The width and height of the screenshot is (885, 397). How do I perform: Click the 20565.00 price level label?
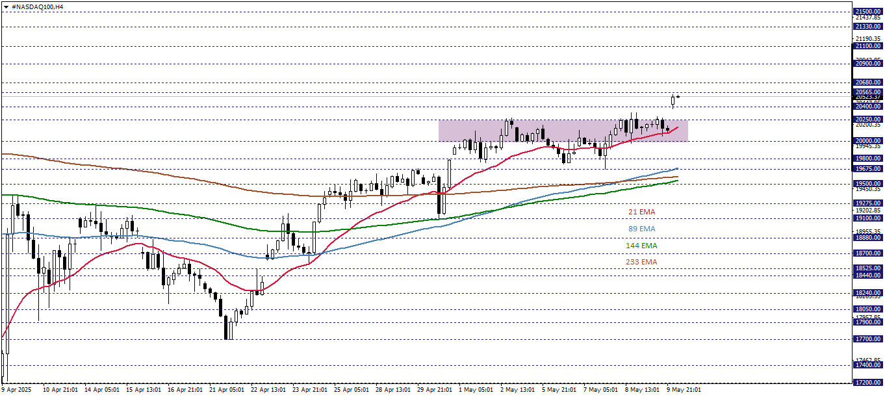869,92
